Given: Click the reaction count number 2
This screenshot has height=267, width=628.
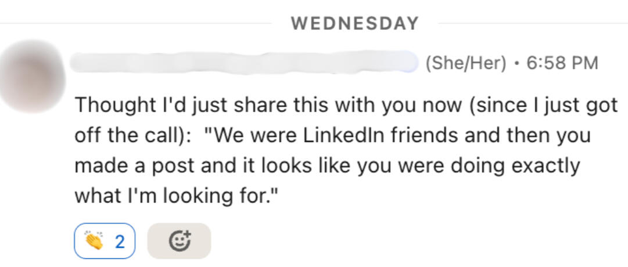Looking at the screenshot, I should pos(120,241).
